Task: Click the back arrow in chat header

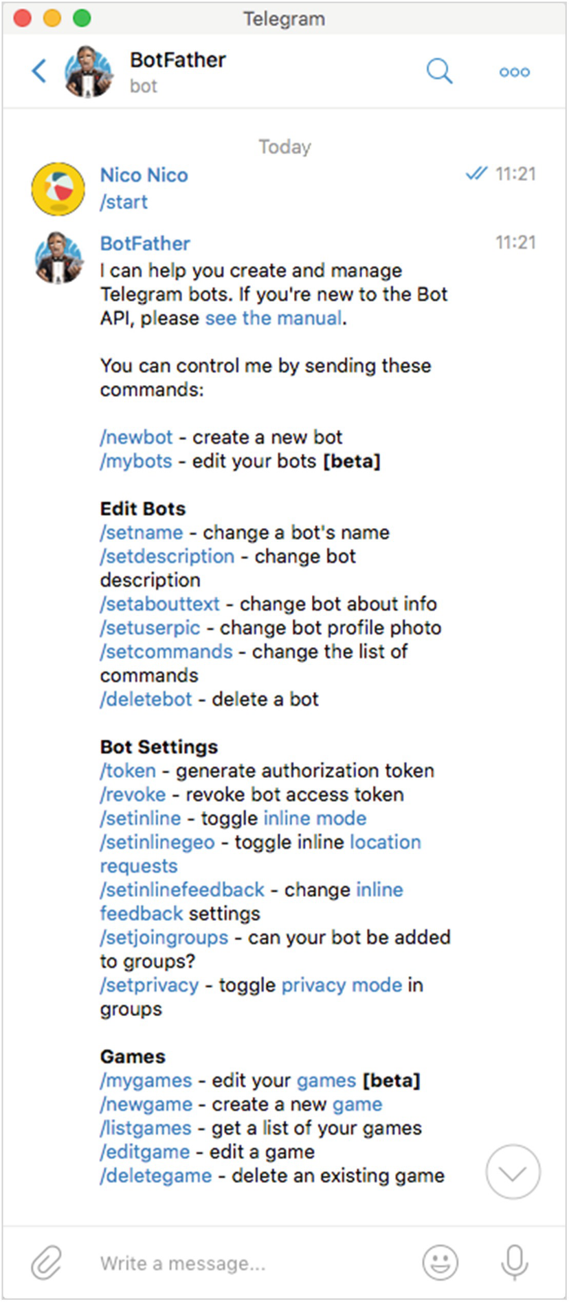Action: 40,71
